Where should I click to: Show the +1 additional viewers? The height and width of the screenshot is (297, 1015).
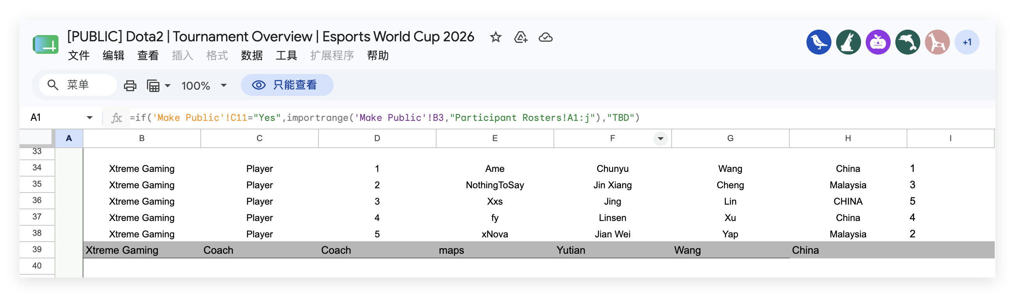pyautogui.click(x=966, y=42)
